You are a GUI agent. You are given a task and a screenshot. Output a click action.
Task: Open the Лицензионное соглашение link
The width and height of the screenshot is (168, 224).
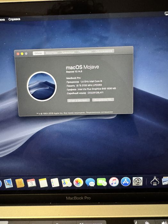pyautogui.click(x=99, y=112)
